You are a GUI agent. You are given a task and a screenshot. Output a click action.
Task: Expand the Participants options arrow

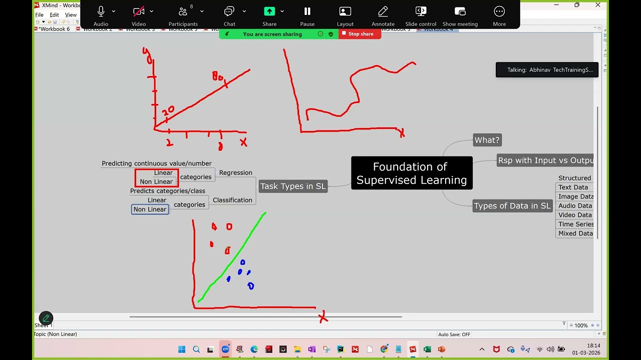coord(202,11)
